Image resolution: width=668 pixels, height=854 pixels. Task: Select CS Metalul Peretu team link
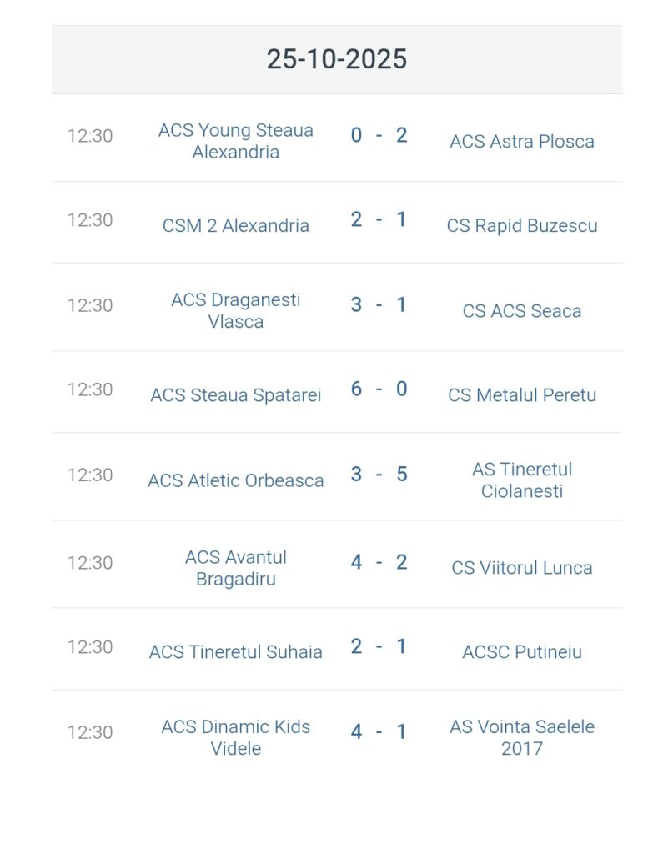click(x=522, y=395)
